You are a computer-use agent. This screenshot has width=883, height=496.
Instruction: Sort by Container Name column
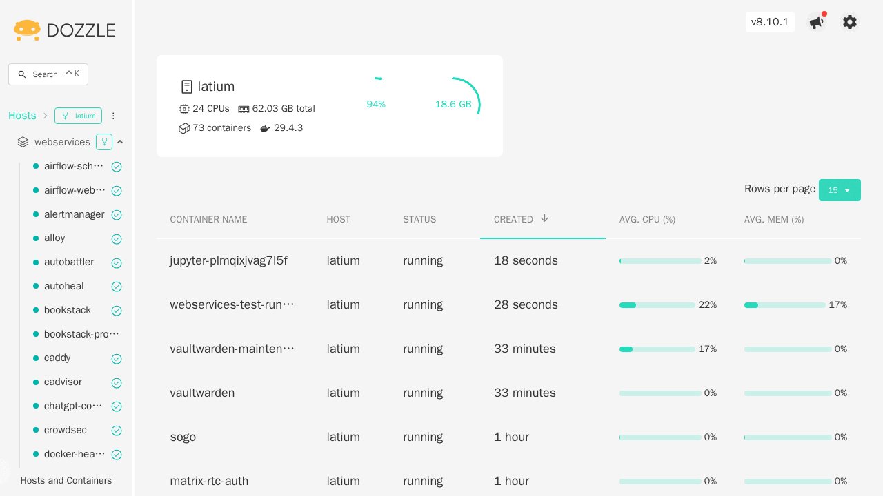(208, 219)
